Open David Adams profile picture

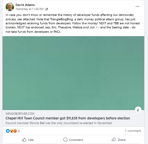10,7
